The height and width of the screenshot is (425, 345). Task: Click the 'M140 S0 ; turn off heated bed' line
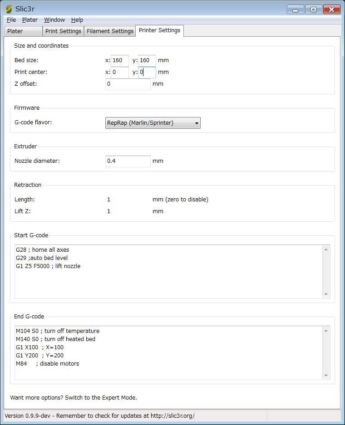[55, 339]
